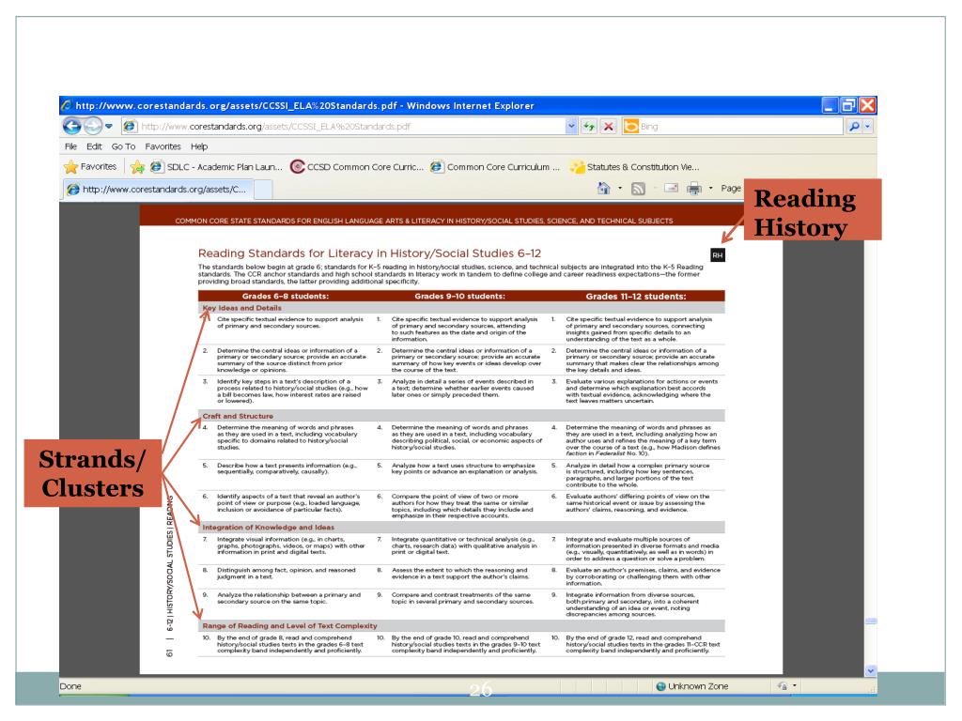Click the 'Grades 9–10 students:' column header

[459, 296]
